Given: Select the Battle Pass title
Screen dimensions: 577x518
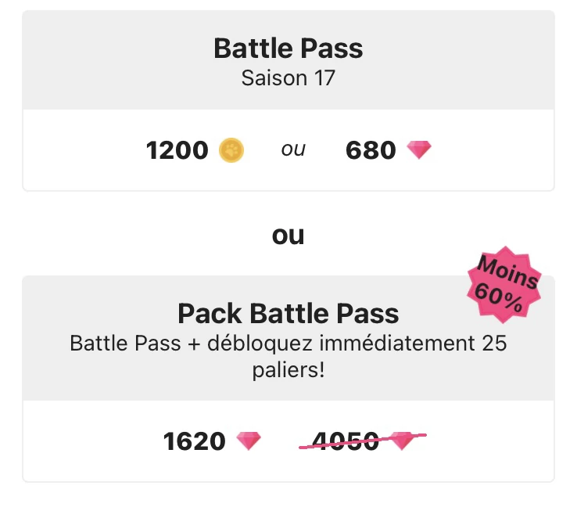Looking at the screenshot, I should click(x=288, y=49).
